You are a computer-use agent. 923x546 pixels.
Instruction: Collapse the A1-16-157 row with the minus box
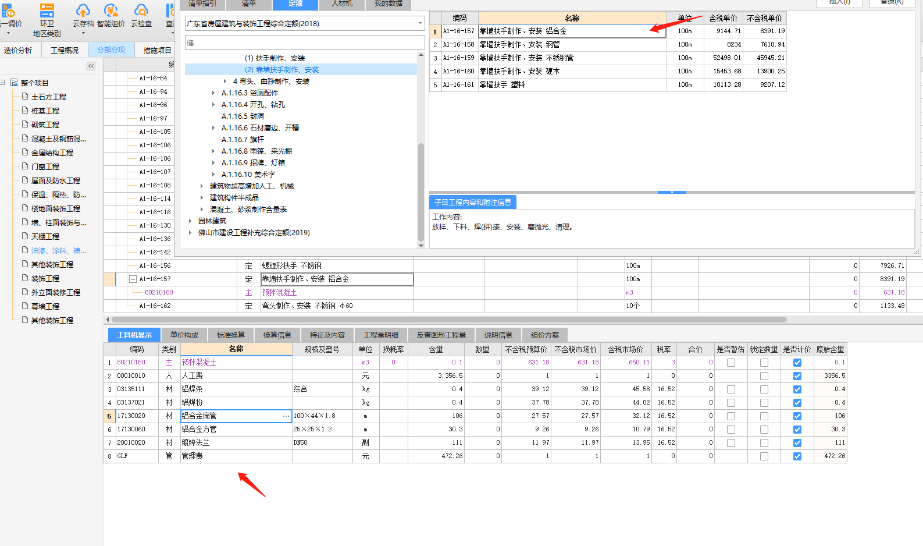(133, 279)
